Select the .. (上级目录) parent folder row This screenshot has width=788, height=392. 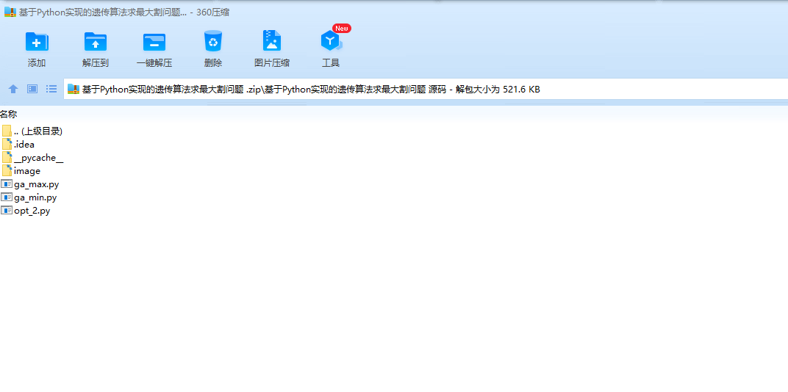click(x=32, y=131)
